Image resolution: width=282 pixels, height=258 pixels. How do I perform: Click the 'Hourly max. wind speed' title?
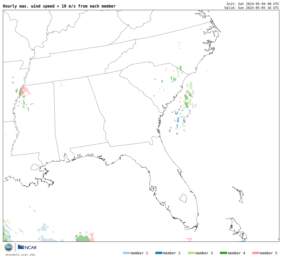pos(59,6)
